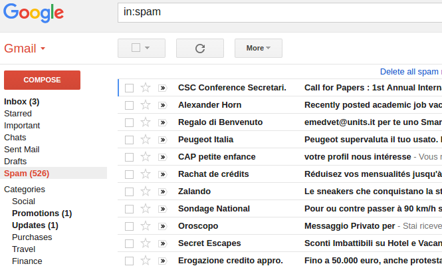Screen dimensions: 442x268
Task: Star the Regalo di Benvenuto email
Action: pyautogui.click(x=146, y=122)
